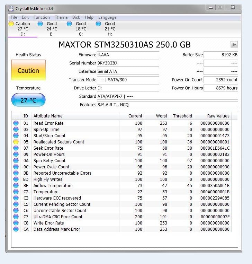This screenshot has height=264, width=252.
Task: Click the Power On Count field 2352 count
Action: point(221,80)
